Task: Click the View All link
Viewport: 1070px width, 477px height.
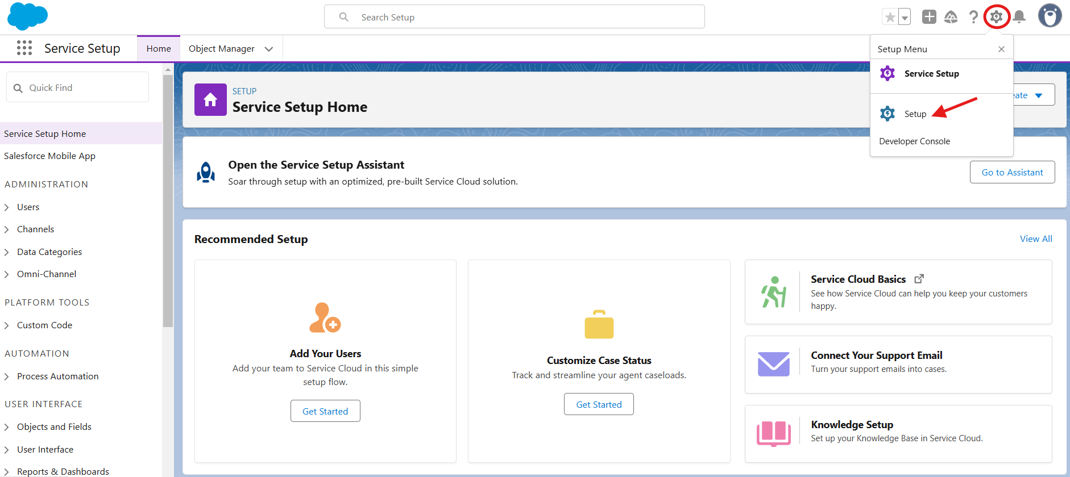Action: coord(1035,239)
